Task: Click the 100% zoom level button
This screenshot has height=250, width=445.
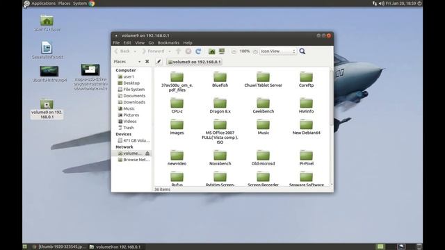Action: pos(244,51)
